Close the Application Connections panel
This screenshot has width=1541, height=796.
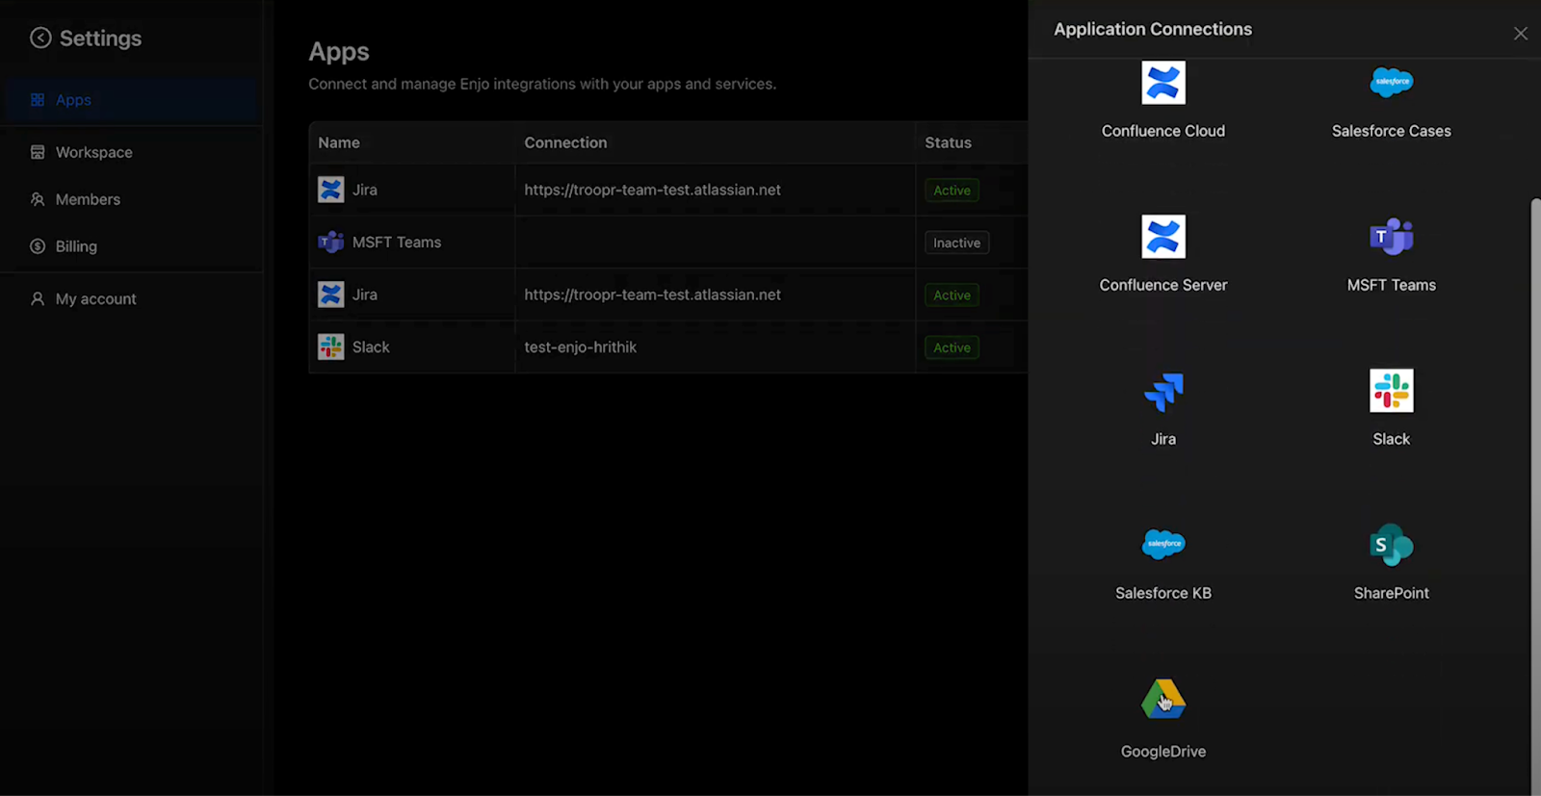point(1521,34)
